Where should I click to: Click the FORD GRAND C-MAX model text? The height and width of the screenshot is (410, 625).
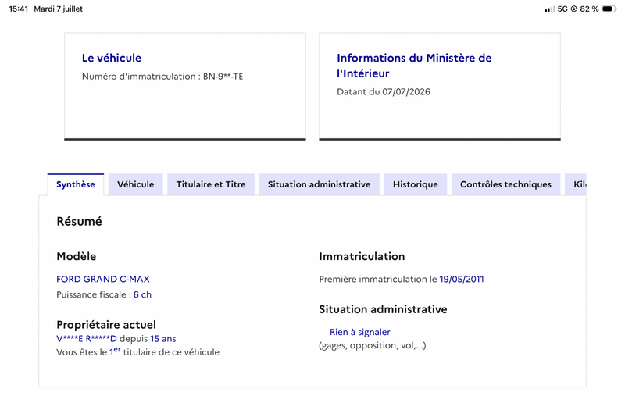point(103,279)
